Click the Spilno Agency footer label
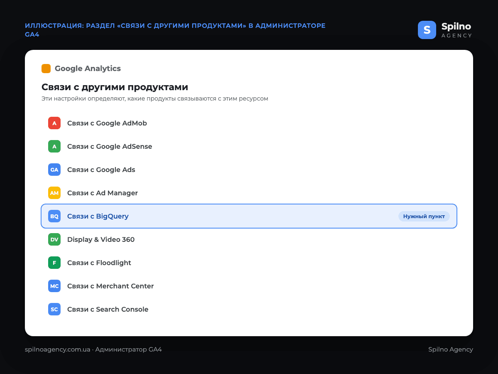 (451, 349)
